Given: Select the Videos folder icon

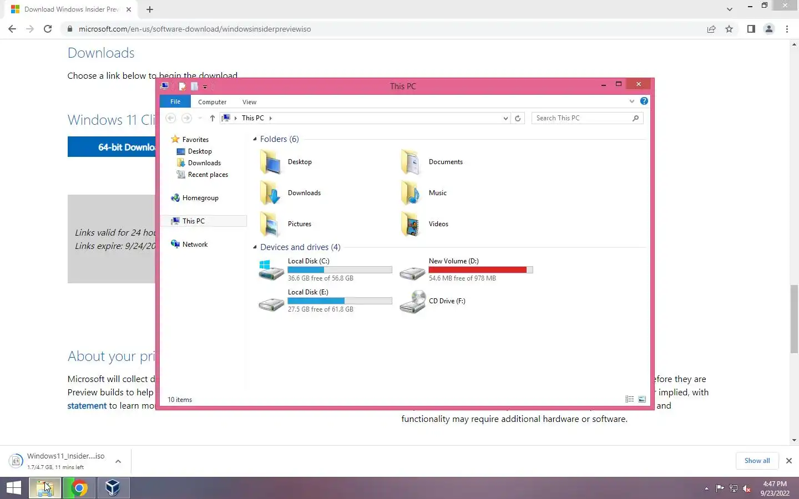Looking at the screenshot, I should 411,224.
